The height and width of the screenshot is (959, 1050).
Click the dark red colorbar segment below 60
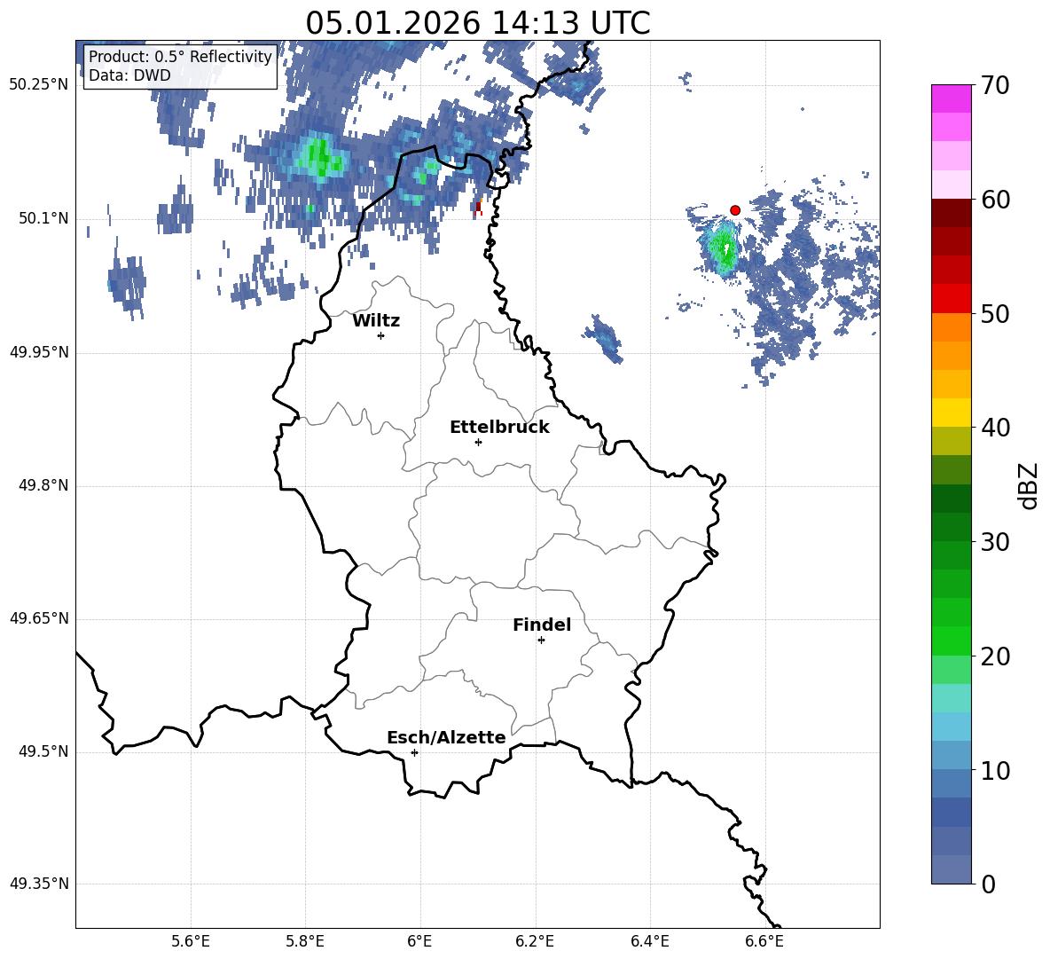point(952,212)
